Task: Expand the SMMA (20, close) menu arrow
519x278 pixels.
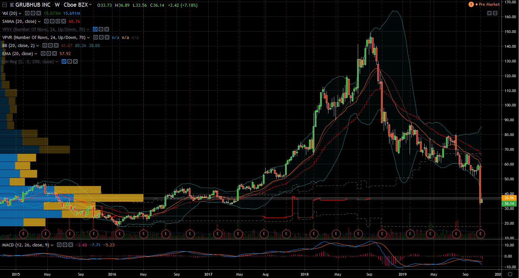Action: click(x=39, y=21)
